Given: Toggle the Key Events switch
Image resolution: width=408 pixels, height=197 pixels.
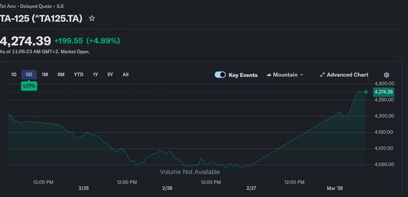Looking at the screenshot, I should coord(220,75).
